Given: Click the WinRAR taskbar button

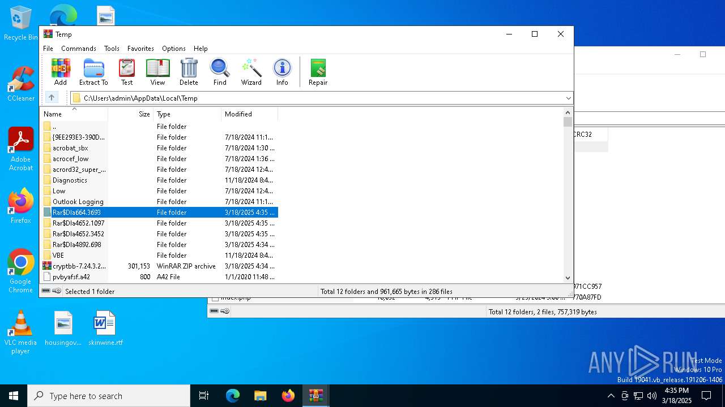Looking at the screenshot, I should (315, 396).
